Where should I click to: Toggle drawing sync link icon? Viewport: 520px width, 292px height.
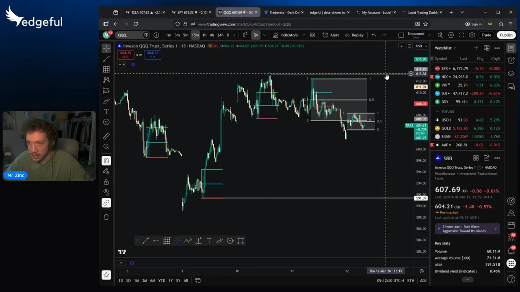106,203
